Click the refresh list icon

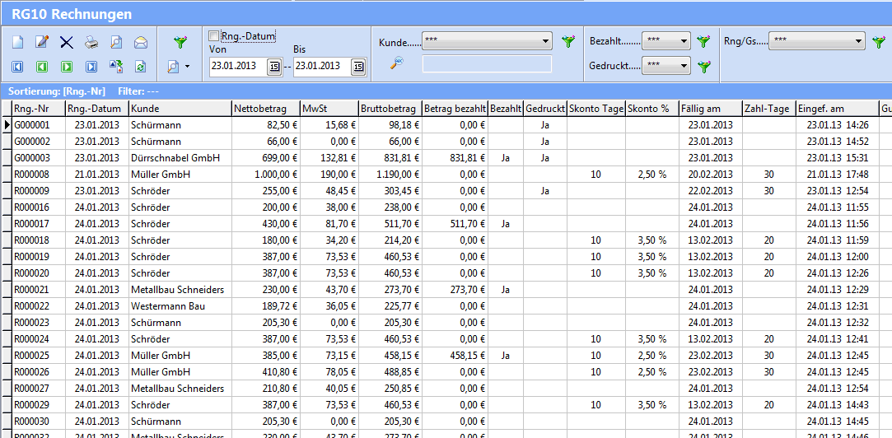pos(141,67)
